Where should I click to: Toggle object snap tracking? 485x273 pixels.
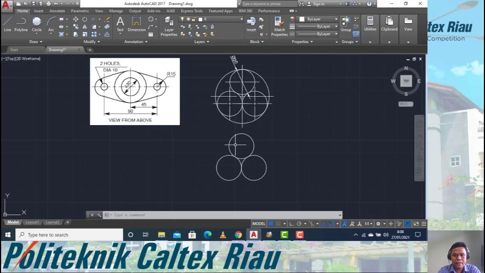[x=324, y=224]
